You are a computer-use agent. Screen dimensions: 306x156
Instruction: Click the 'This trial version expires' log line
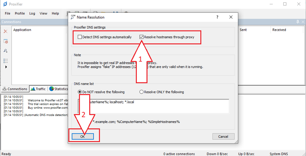pos(48,104)
